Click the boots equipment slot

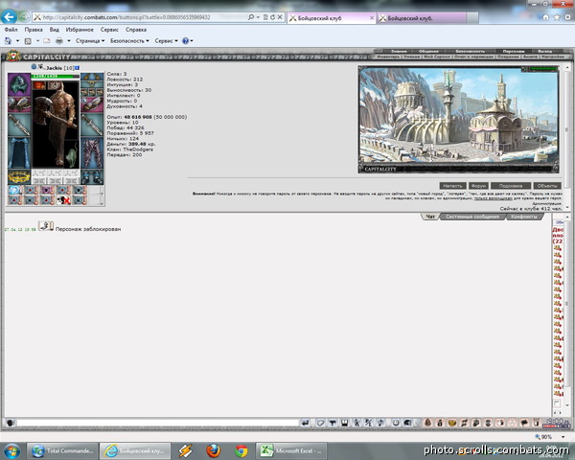click(x=92, y=176)
